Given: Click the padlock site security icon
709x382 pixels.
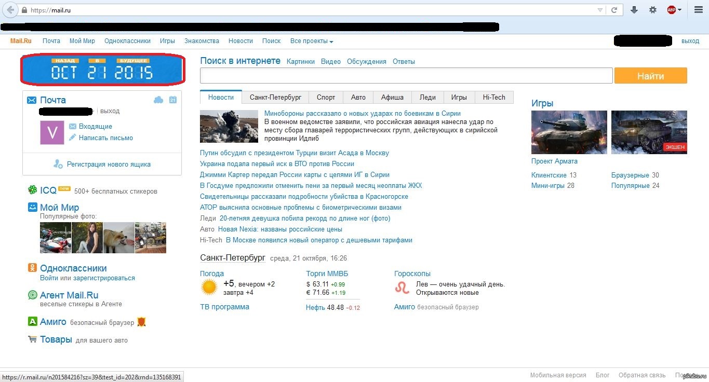Looking at the screenshot, I should click(24, 10).
